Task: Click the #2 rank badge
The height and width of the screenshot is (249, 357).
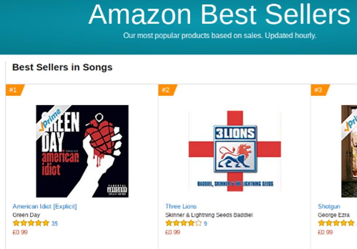Action: coord(166,90)
